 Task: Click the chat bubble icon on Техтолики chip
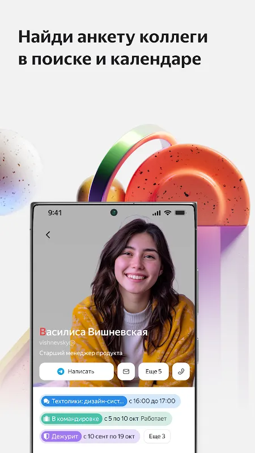tap(46, 401)
